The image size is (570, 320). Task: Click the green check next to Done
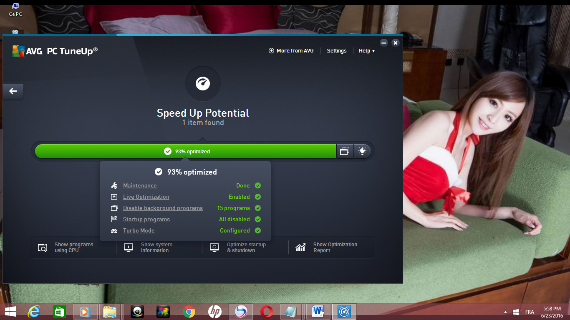point(258,186)
